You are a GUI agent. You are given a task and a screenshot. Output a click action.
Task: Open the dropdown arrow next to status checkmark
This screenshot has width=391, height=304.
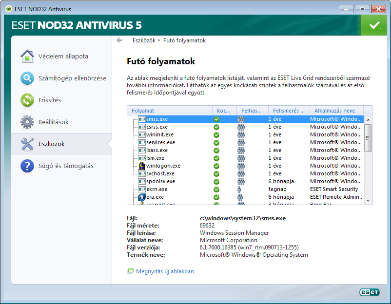click(381, 28)
